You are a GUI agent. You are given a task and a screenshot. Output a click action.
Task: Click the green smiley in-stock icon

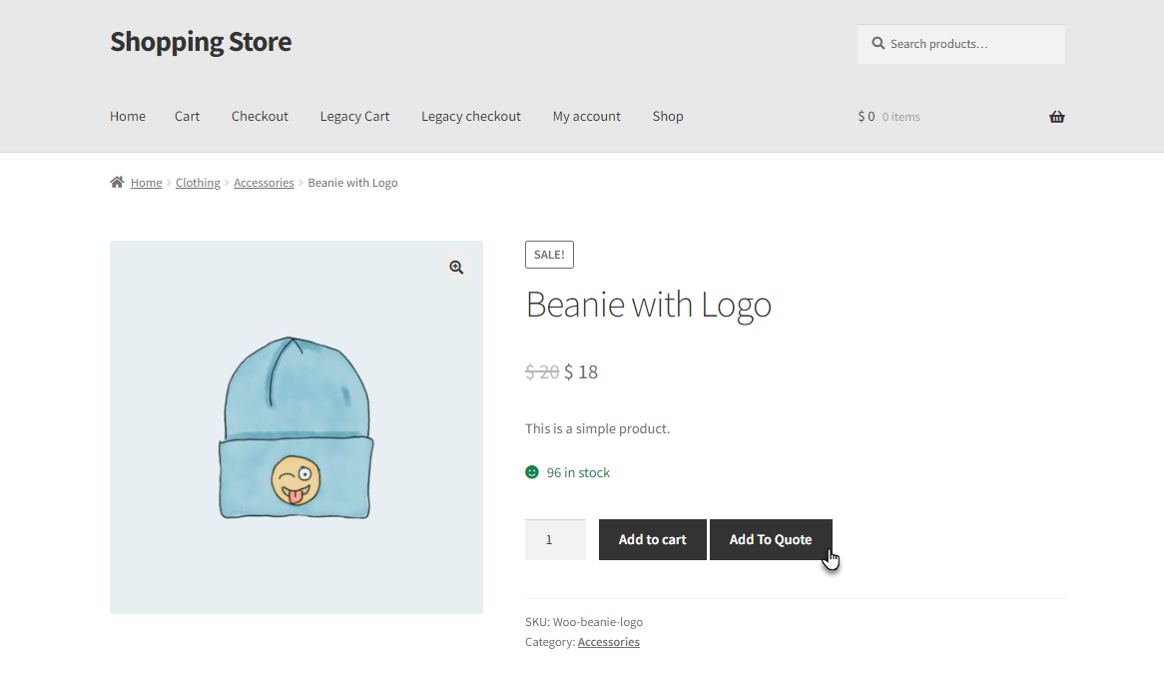(x=531, y=471)
